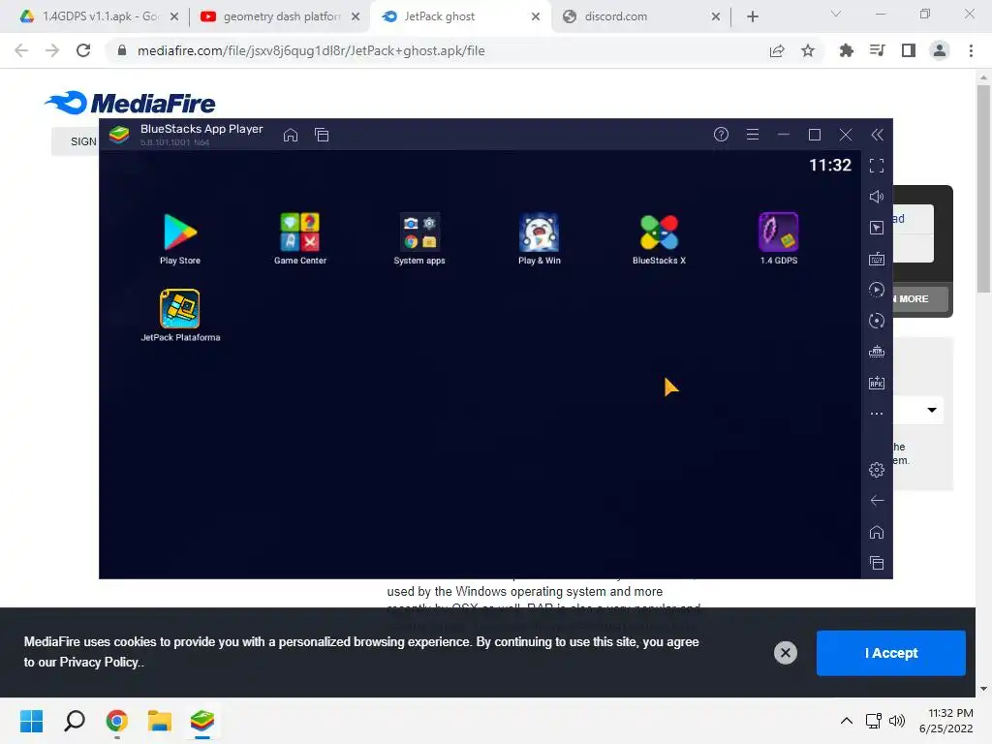
Task: Bookmark this page with star icon
Action: coord(808,50)
